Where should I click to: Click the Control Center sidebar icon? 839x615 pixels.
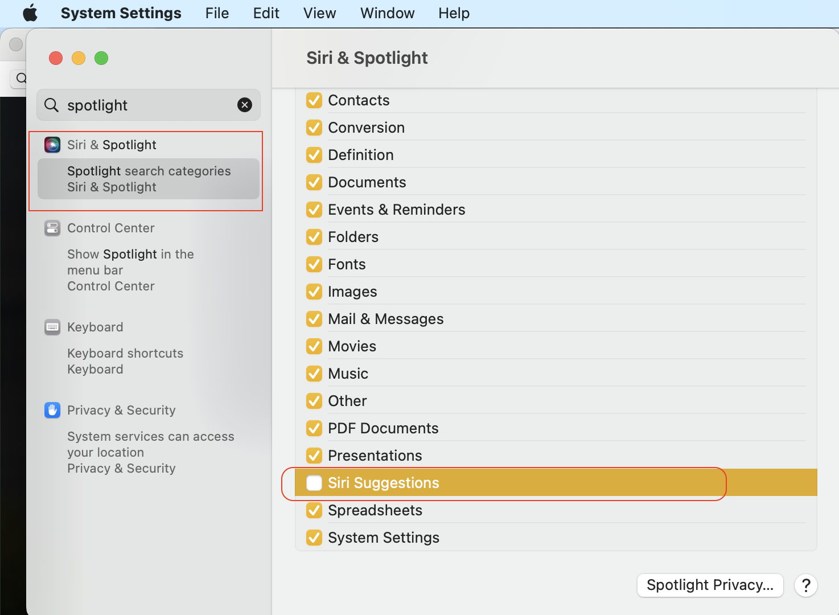coord(52,228)
